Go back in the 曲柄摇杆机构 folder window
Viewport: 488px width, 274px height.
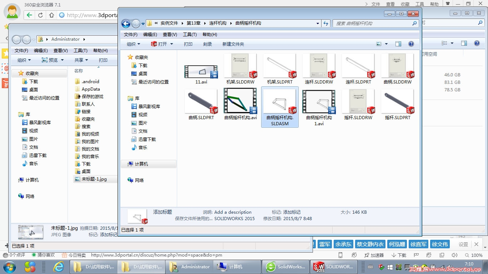click(126, 24)
